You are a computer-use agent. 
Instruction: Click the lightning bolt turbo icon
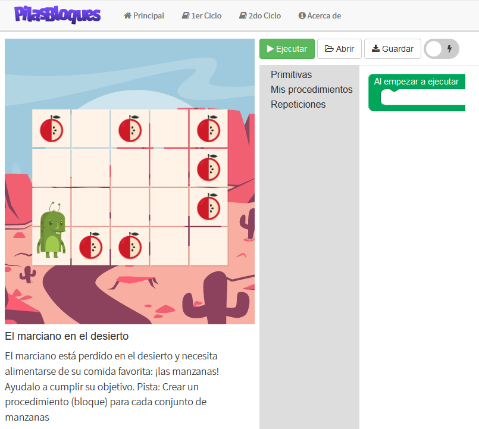coord(449,49)
